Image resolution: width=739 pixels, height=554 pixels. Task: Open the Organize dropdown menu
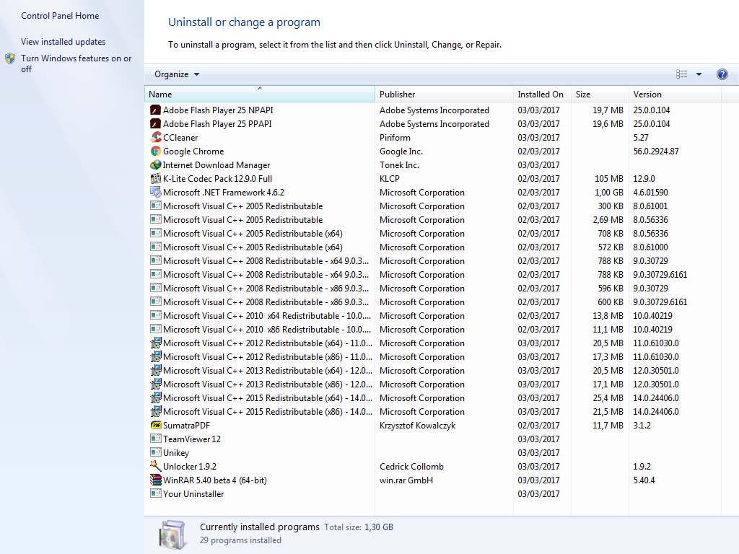click(177, 74)
